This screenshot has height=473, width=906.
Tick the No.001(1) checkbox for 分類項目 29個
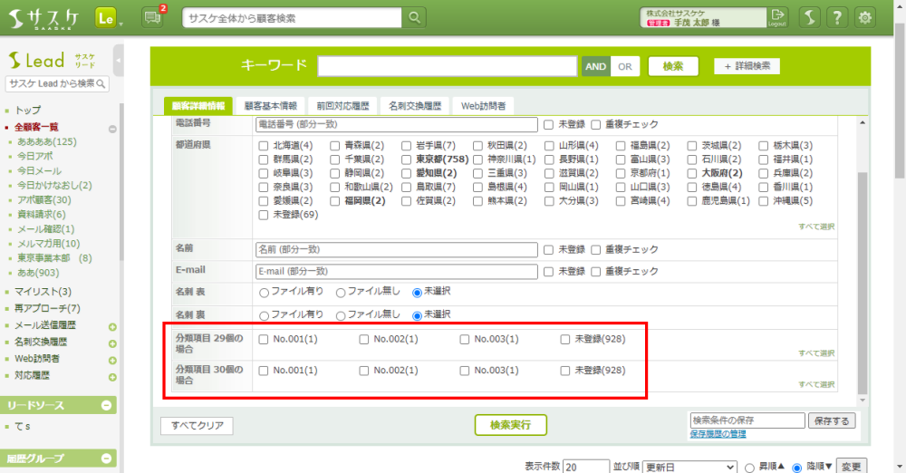coord(264,340)
